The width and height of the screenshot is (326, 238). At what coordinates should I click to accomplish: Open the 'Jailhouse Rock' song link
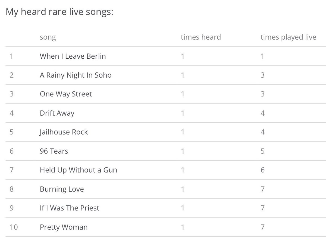64,132
